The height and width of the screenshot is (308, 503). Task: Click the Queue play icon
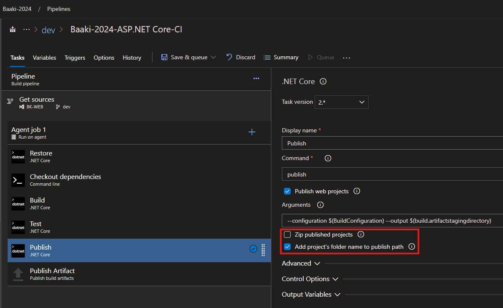point(310,57)
